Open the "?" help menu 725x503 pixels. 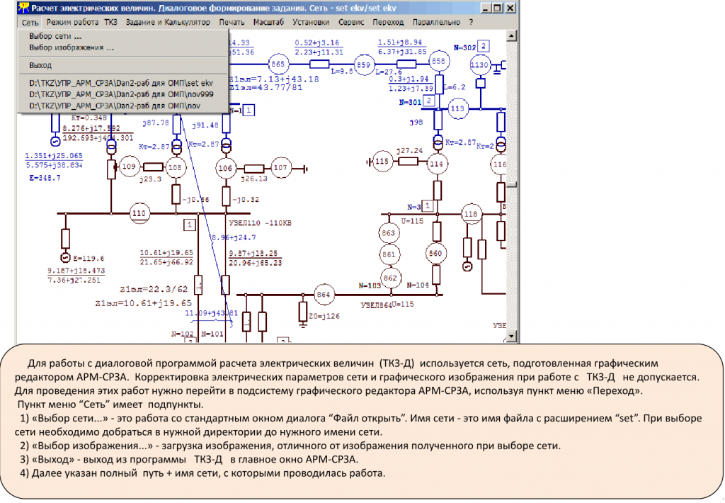[471, 22]
